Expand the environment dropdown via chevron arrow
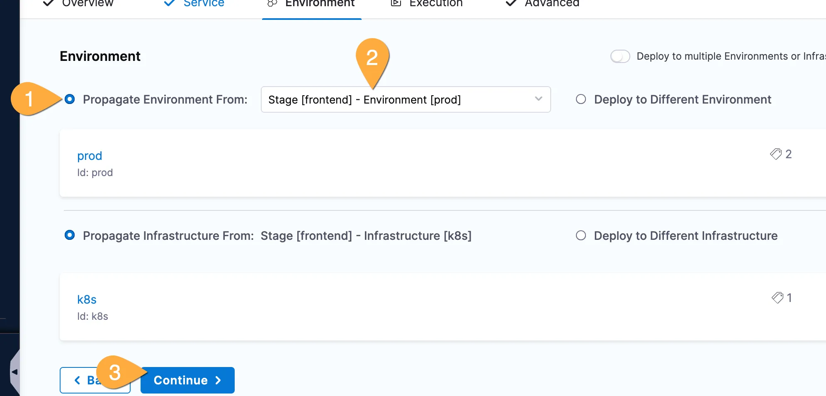Viewport: 826px width, 396px height. [538, 99]
